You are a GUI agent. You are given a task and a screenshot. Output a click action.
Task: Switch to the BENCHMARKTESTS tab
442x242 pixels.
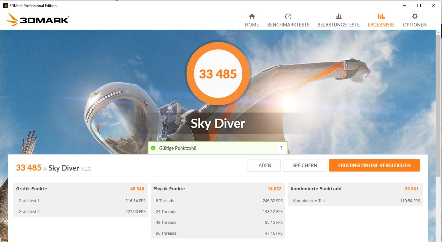point(288,20)
